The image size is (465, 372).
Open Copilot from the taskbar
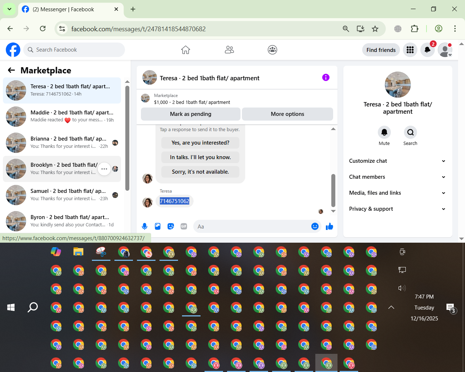pyautogui.click(x=56, y=251)
